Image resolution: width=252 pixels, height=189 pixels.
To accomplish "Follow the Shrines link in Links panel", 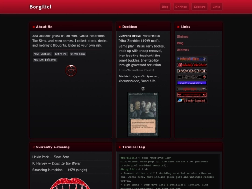I will tap(182, 37).
